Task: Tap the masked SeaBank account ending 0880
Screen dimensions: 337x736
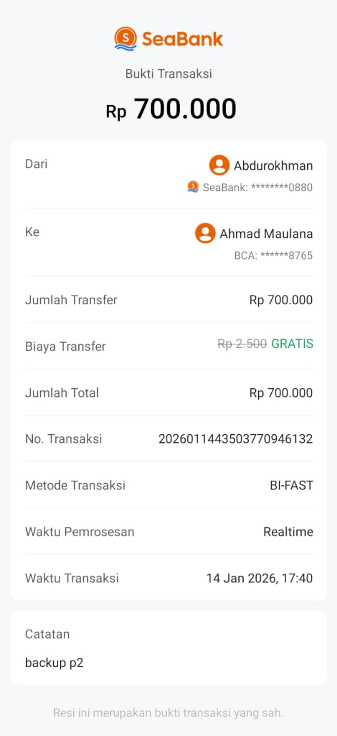Action: tap(258, 187)
